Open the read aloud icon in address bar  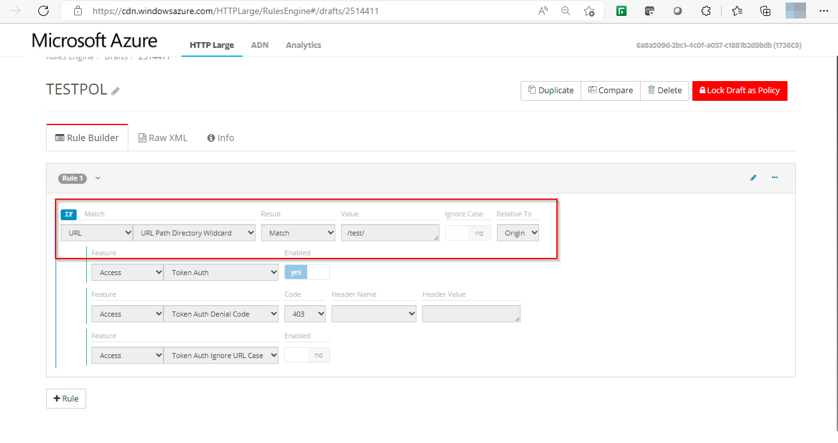[544, 11]
